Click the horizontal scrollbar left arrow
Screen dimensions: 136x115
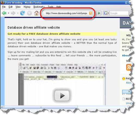tap(2, 107)
